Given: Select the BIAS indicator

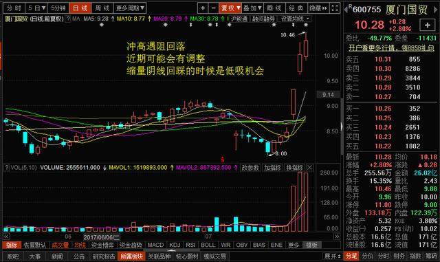Looking at the screenshot, I should (259, 245).
